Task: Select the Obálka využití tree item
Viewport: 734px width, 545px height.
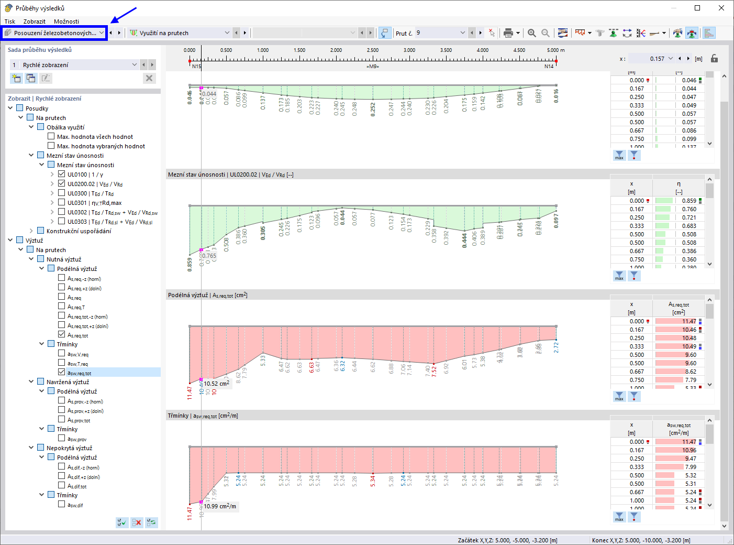Action: pyautogui.click(x=65, y=127)
